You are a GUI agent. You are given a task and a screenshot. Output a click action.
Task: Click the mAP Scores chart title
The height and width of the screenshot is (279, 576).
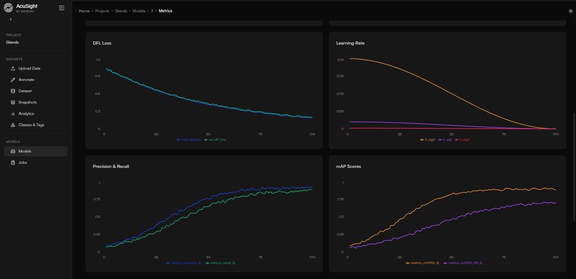pyautogui.click(x=349, y=167)
